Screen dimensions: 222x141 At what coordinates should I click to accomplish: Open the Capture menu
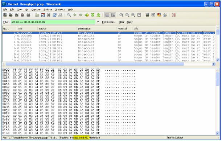click(36, 9)
